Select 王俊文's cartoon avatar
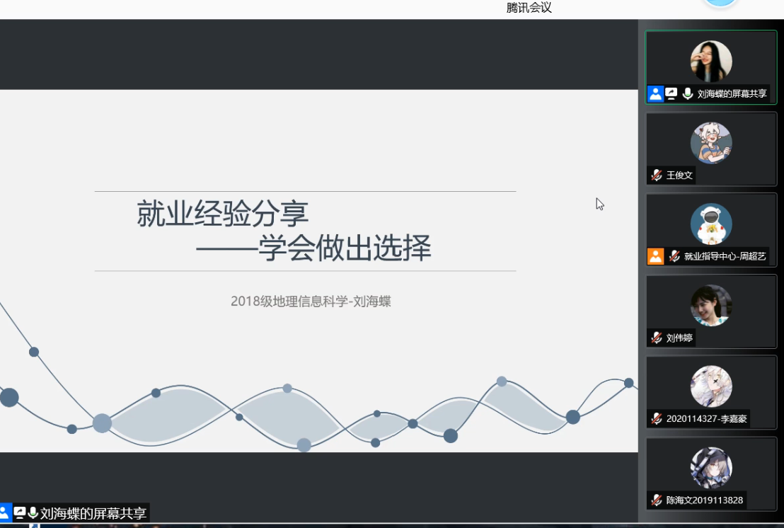The height and width of the screenshot is (528, 784). coord(711,142)
